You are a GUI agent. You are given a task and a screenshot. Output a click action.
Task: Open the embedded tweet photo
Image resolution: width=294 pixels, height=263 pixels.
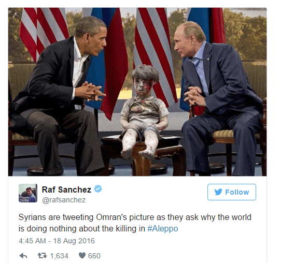137,92
